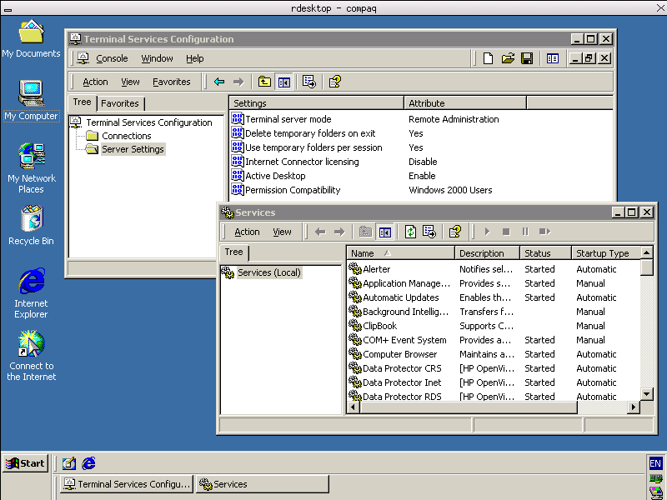Launch Internet Explorer from quick launch
The width and height of the screenshot is (667, 500).
(x=88, y=463)
